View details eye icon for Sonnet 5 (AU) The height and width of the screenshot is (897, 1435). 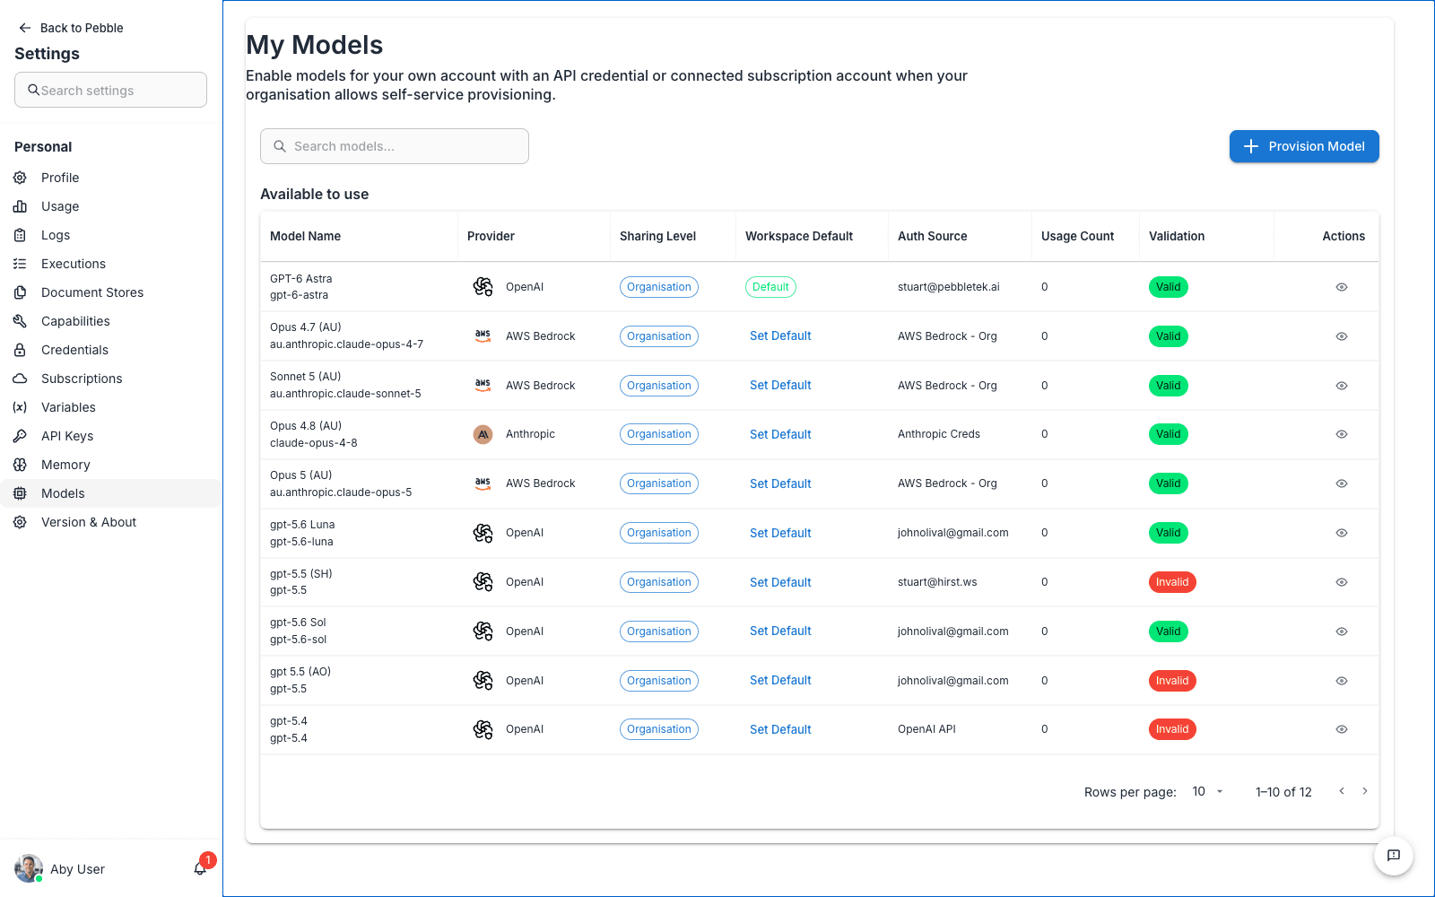[x=1342, y=386]
